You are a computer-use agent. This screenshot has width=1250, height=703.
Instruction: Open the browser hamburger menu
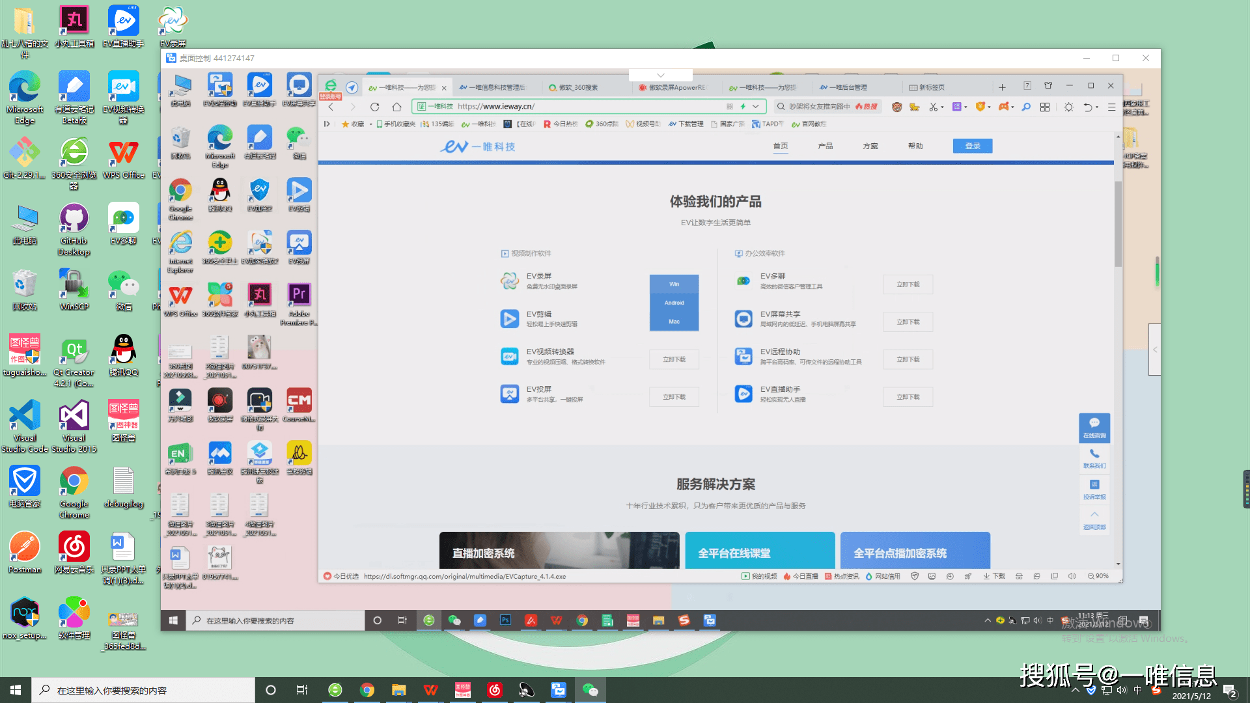[x=1111, y=107]
